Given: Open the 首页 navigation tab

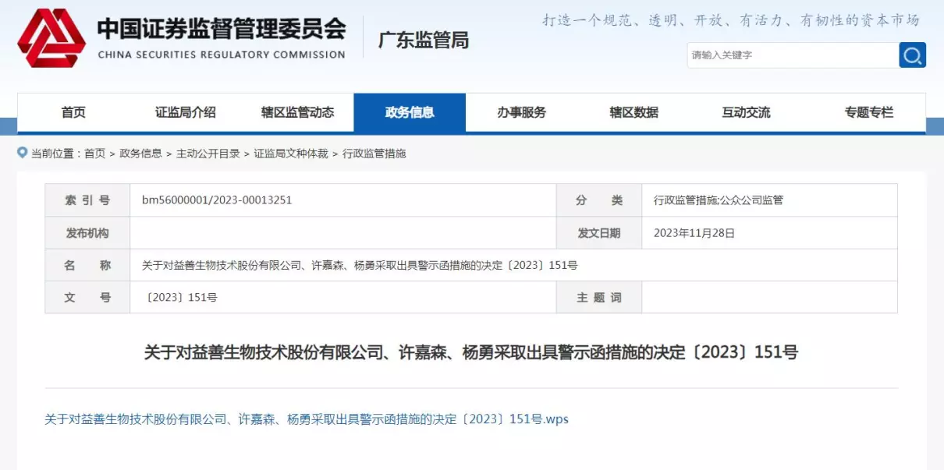Looking at the screenshot, I should tap(73, 112).
